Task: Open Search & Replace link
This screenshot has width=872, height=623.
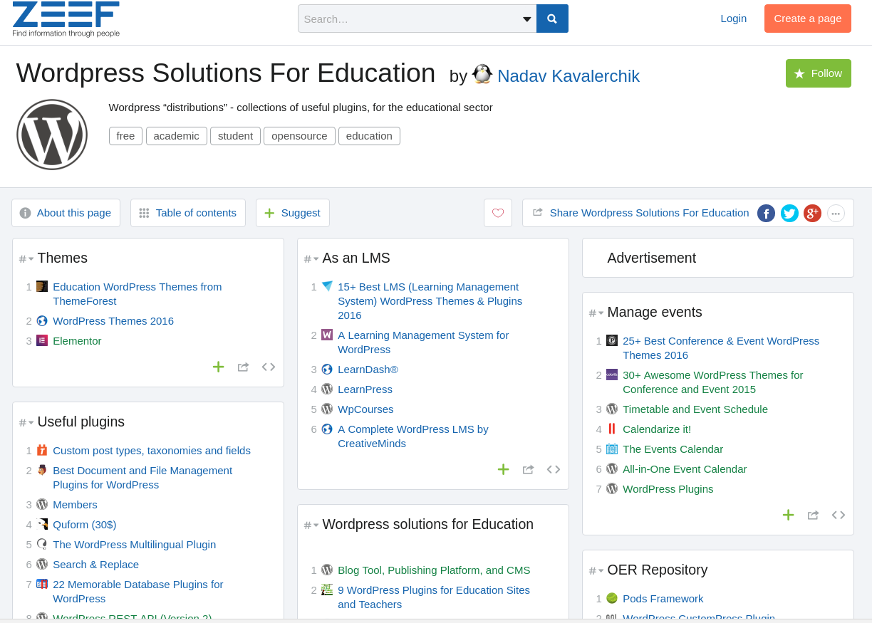Action: pyautogui.click(x=95, y=565)
